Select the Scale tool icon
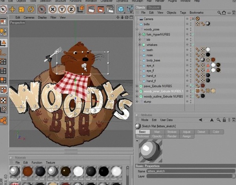Screen dimensions: 236x185 22,9
